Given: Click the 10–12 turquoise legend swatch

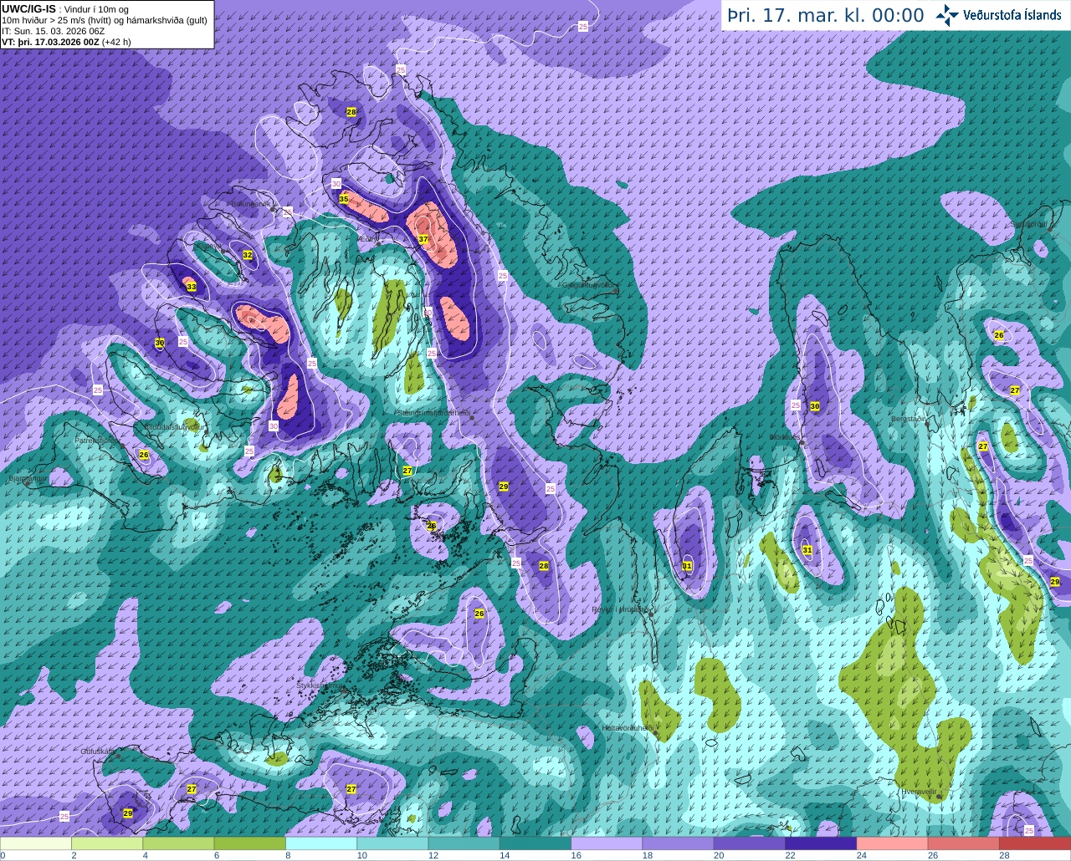Looking at the screenshot, I should click(x=392, y=843).
